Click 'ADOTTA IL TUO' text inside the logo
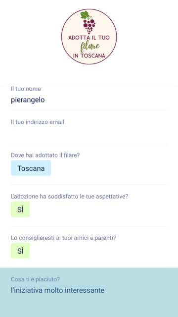The height and width of the screenshot is (317, 178). pyautogui.click(x=89, y=38)
